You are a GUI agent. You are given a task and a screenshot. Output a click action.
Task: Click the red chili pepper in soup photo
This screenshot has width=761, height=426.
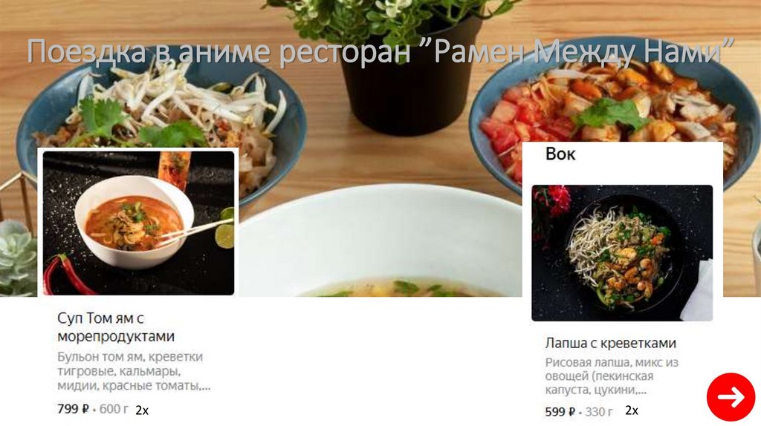click(67, 275)
